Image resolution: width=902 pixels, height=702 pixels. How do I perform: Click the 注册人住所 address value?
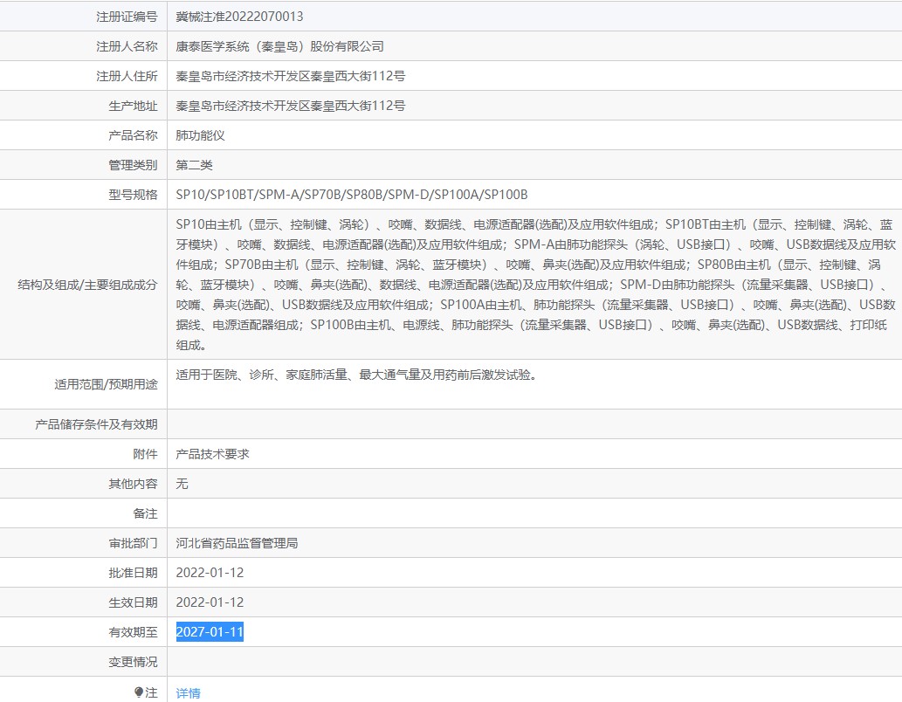click(290, 76)
